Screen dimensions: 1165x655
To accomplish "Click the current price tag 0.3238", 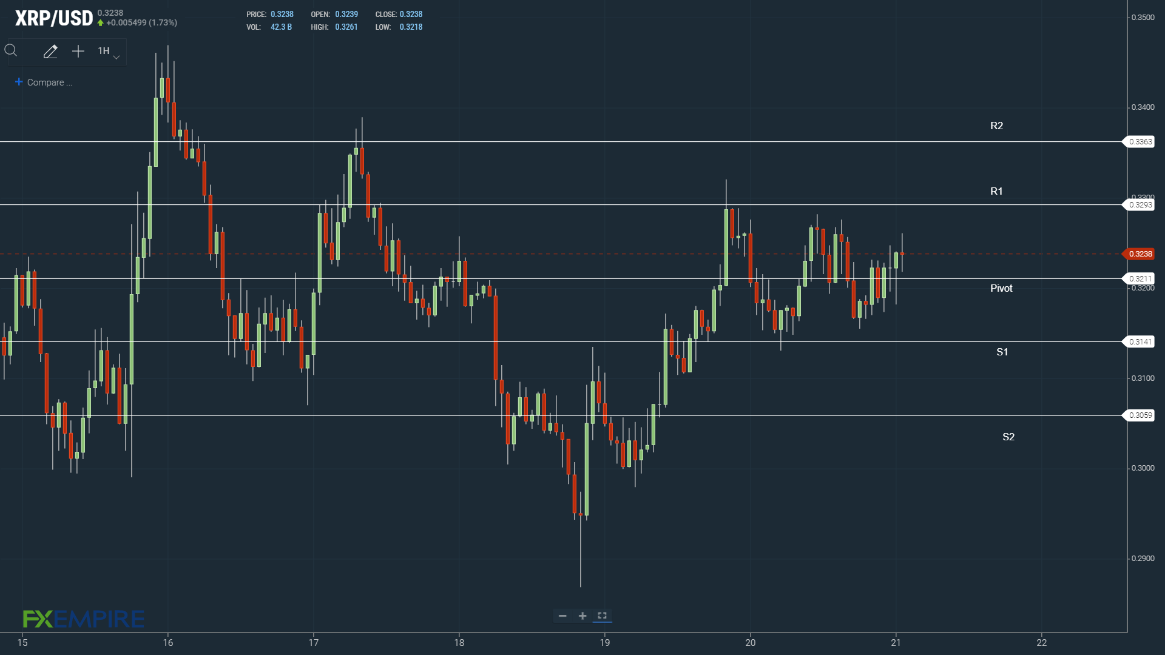I will pyautogui.click(x=1140, y=254).
